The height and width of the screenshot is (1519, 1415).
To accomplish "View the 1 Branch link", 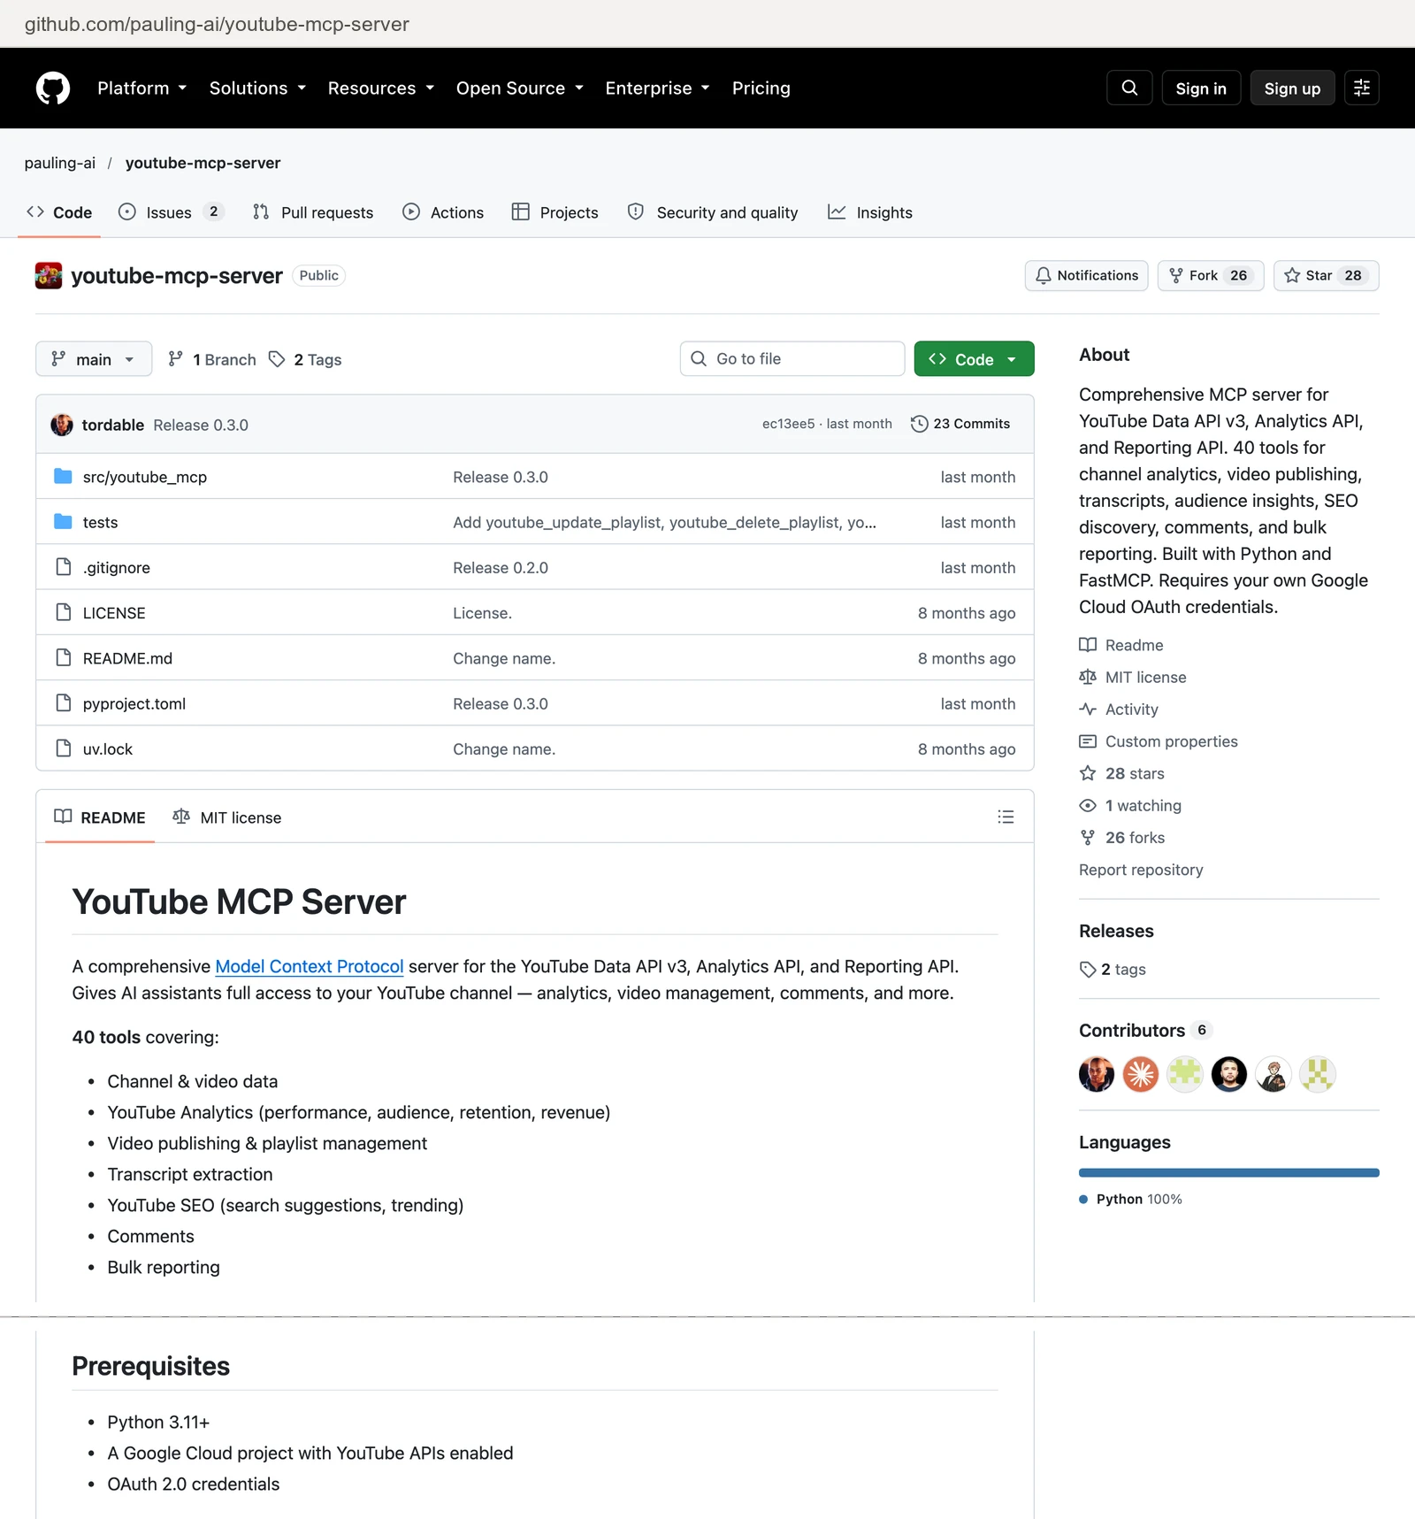I will [212, 359].
